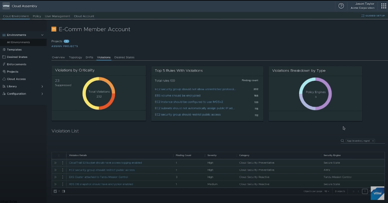388x203 pixels.
Task: Open the top-5 EC2 restrict public access rule
Action: coord(188,115)
